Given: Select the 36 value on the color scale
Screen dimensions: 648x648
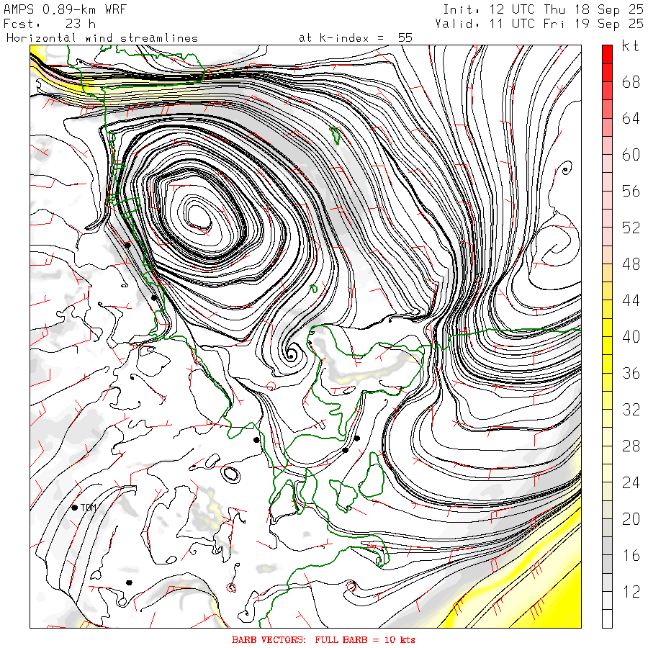Looking at the screenshot, I should coord(631,373).
